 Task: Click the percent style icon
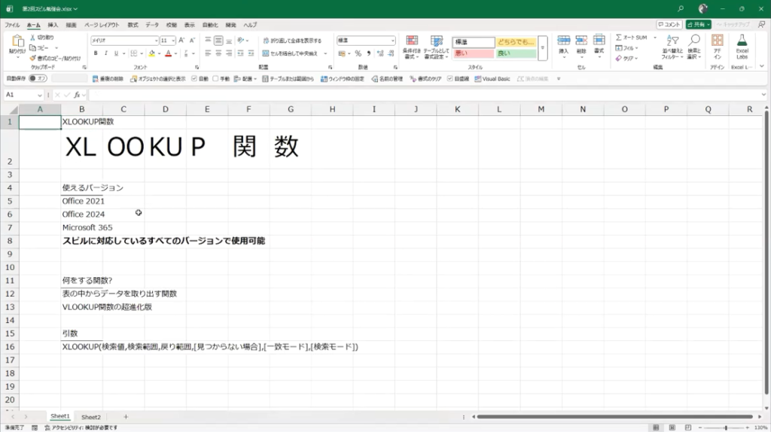click(358, 53)
